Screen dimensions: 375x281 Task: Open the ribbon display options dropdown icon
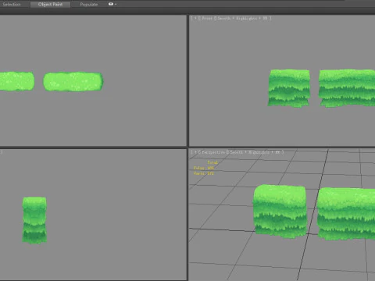112,4
